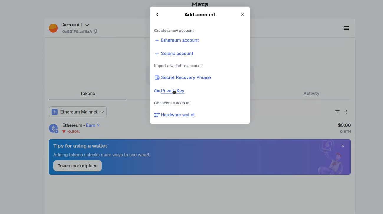The height and width of the screenshot is (214, 383).
Task: Go back using the Add account back arrow
Action: [x=157, y=14]
